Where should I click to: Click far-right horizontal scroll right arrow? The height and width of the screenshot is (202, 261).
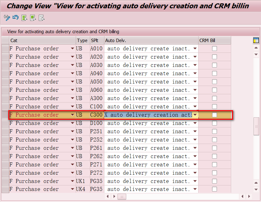(249, 196)
